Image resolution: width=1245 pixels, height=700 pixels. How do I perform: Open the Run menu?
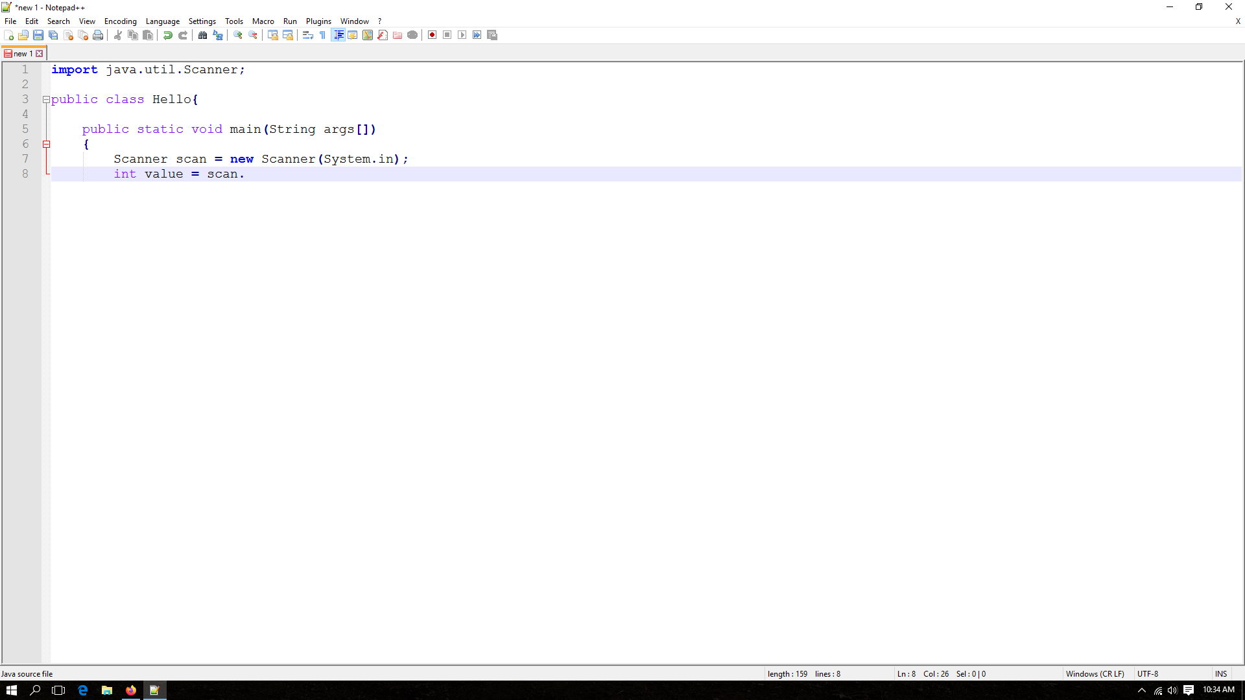pos(290,21)
